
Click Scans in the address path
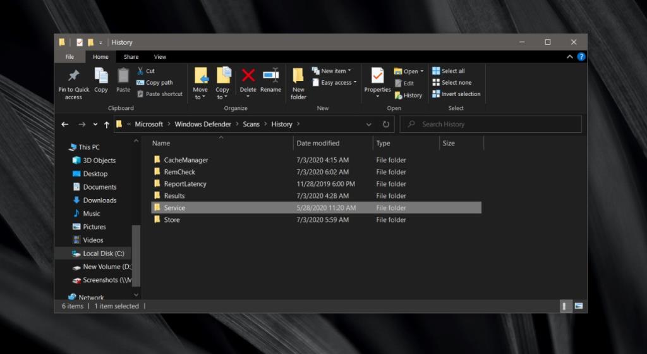251,124
